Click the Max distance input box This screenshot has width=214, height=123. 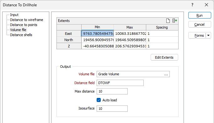click(x=112, y=91)
